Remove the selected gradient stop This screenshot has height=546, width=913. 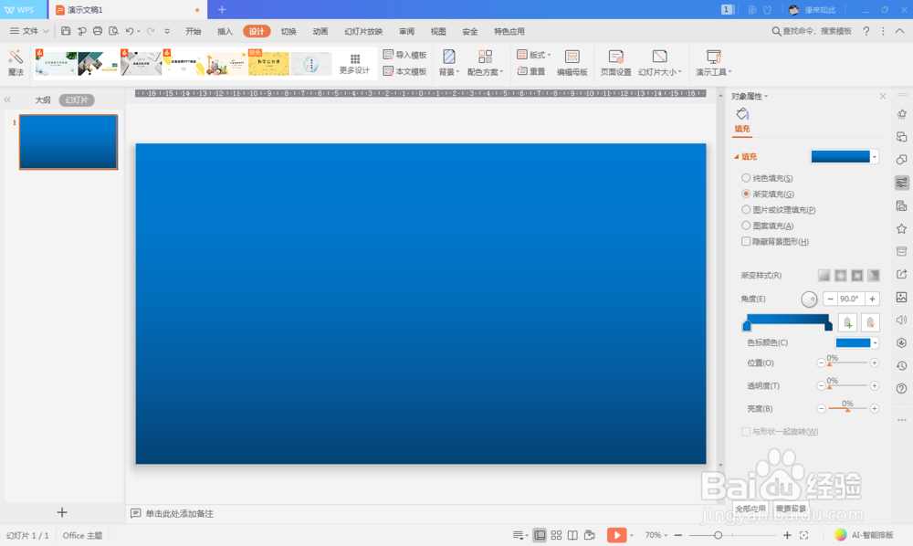tap(870, 322)
